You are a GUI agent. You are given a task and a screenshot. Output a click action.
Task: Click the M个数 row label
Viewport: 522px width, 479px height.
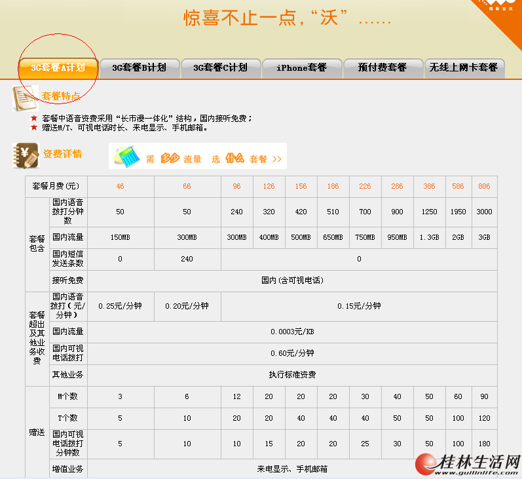click(68, 396)
